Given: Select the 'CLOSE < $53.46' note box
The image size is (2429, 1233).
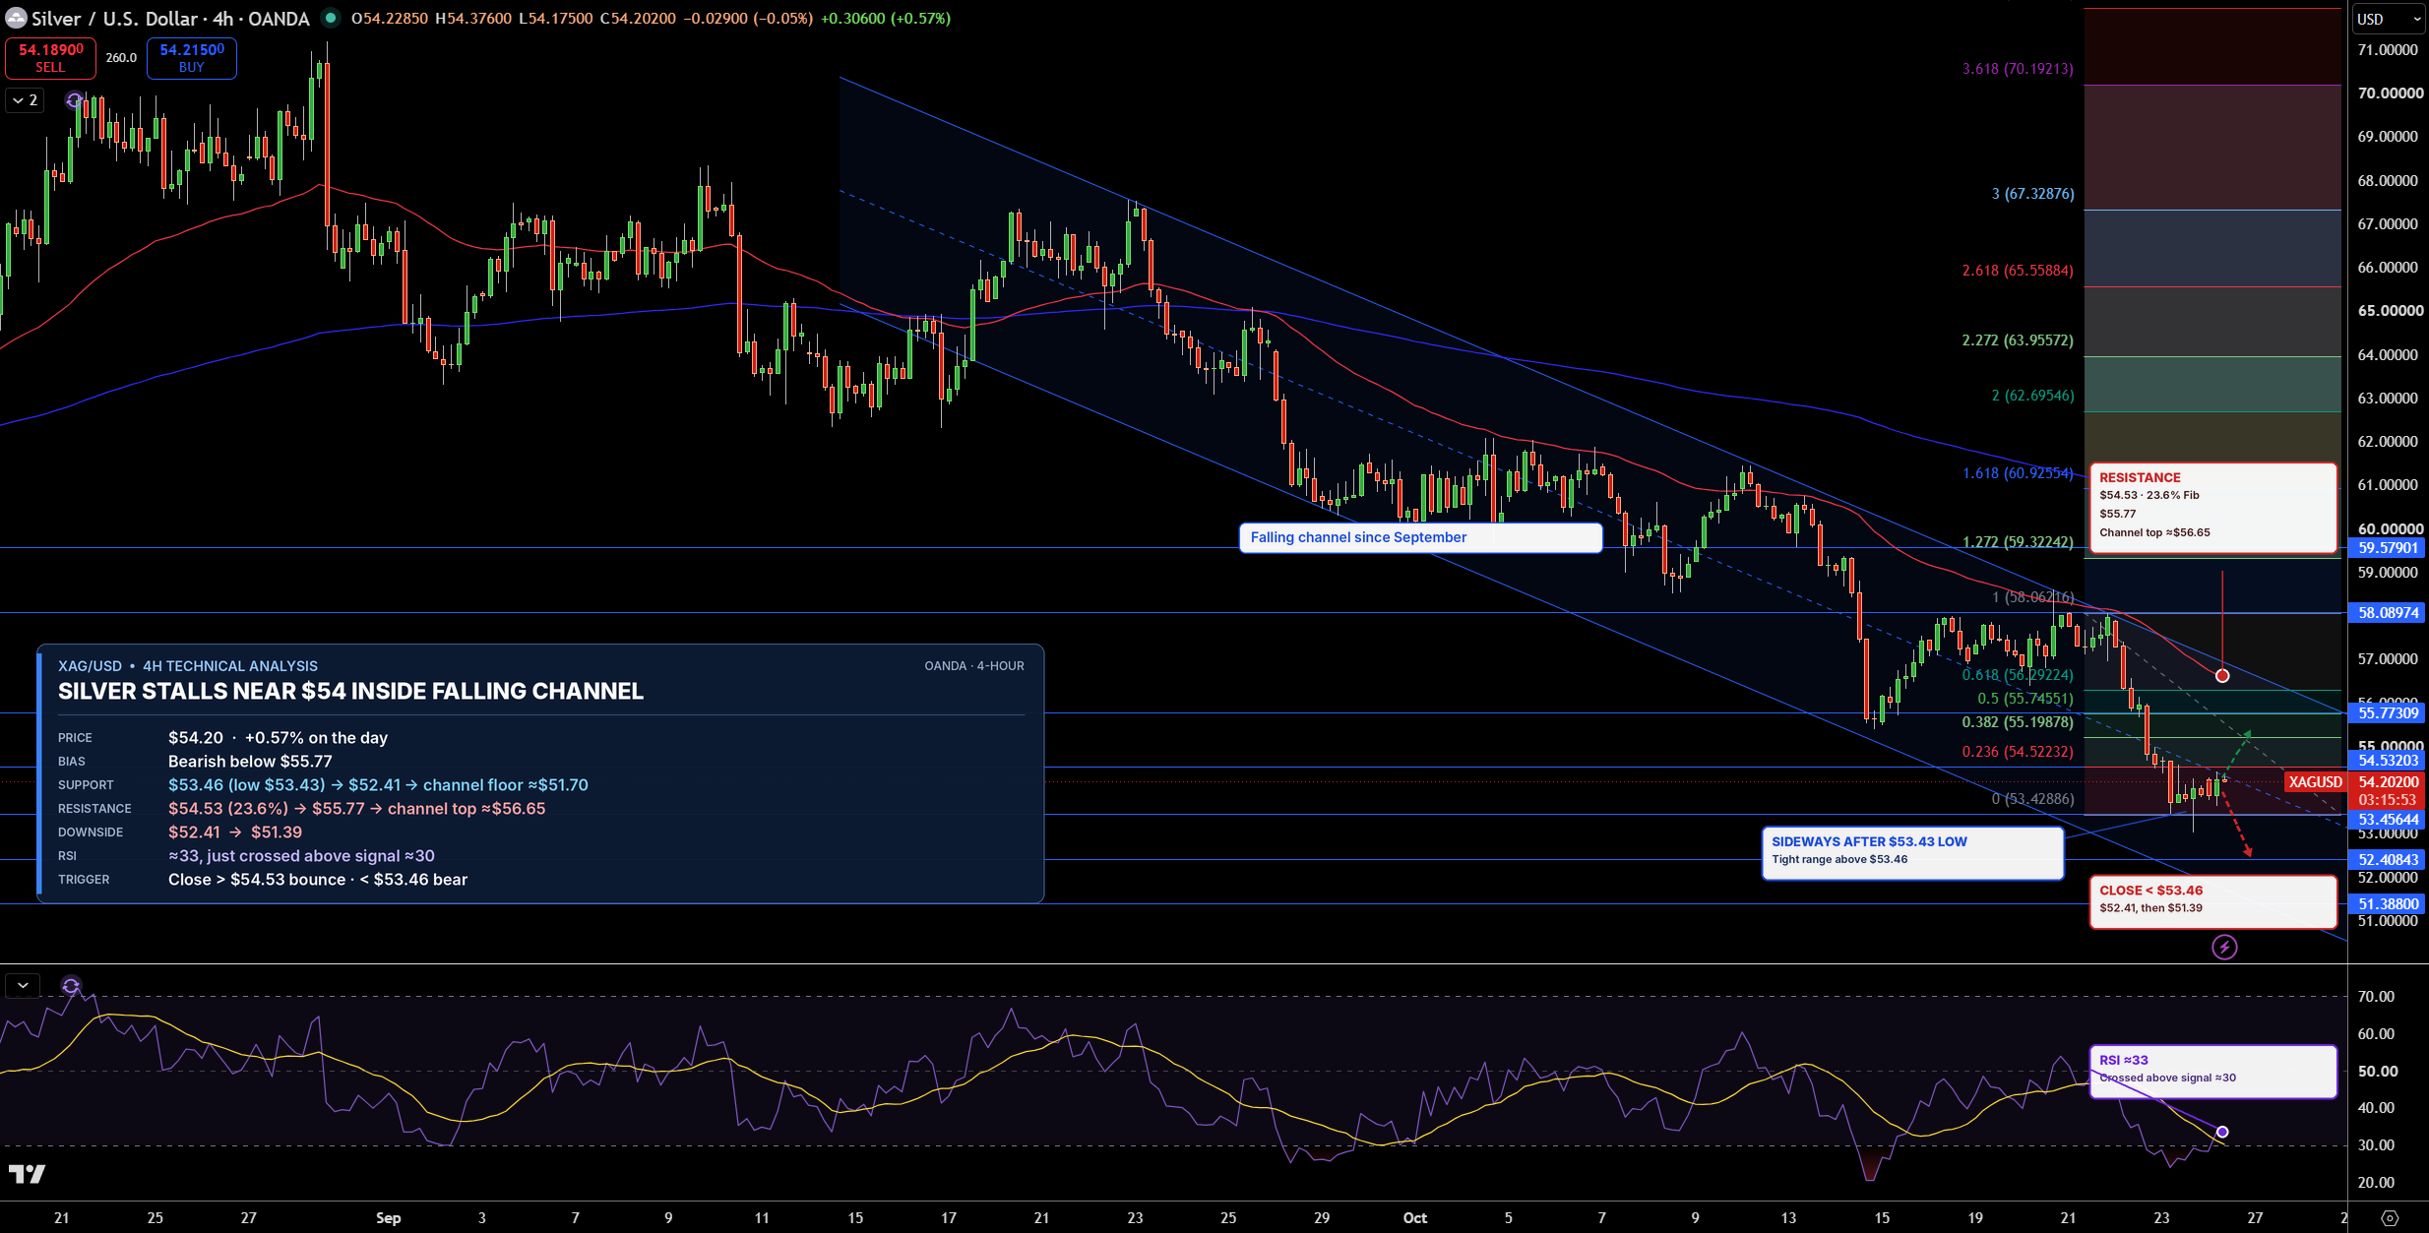Looking at the screenshot, I should tap(2211, 901).
